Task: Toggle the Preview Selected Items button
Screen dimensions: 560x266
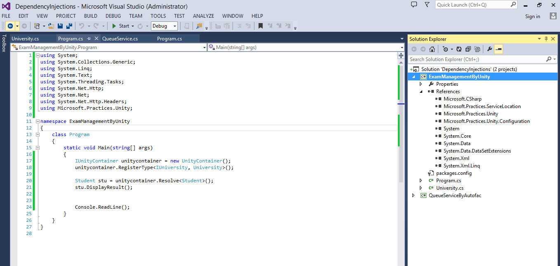Action: (499, 49)
